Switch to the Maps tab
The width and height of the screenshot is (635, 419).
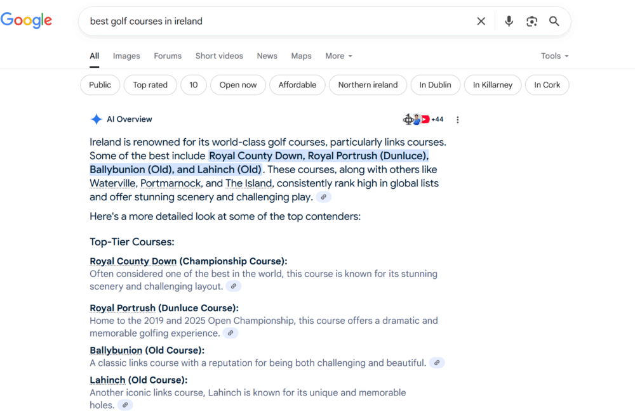301,56
